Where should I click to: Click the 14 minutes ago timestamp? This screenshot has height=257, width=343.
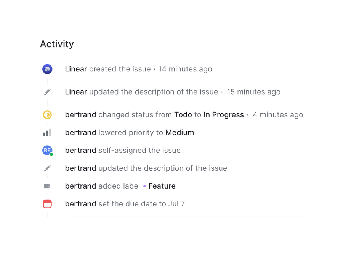point(185,69)
